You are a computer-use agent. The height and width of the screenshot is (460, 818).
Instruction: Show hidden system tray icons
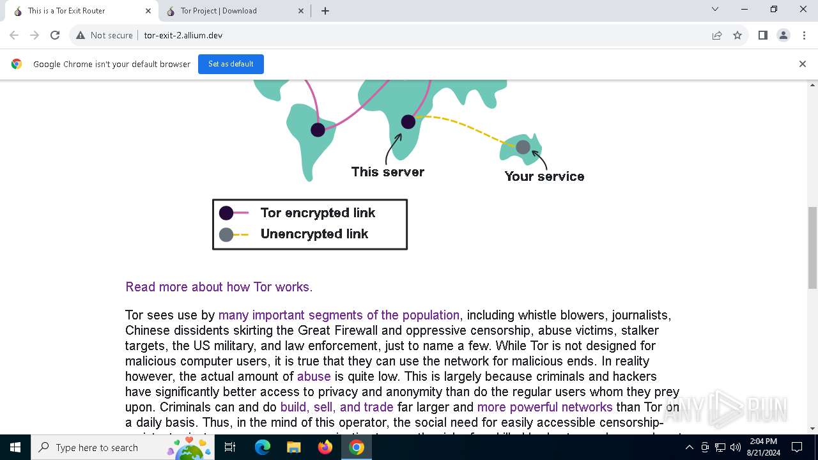point(689,447)
